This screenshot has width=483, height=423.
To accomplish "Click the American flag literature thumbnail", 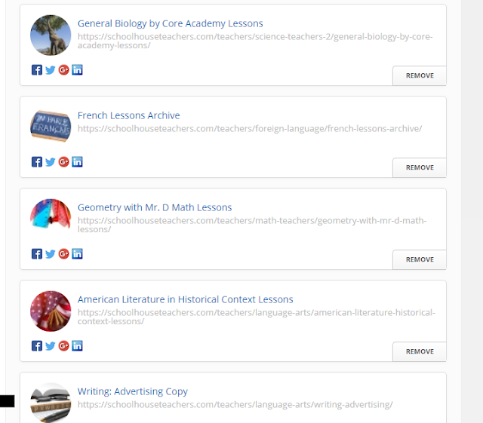I will point(51,311).
